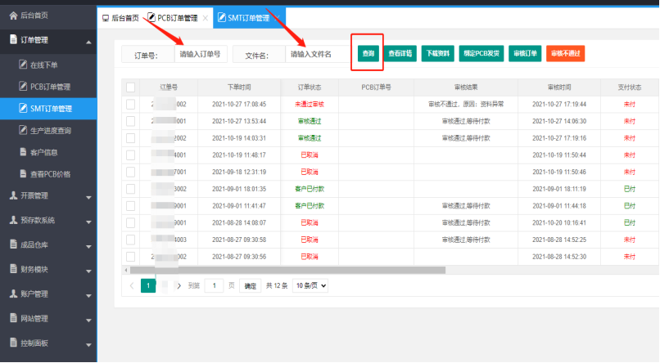Close the PCB订单管理 tab
This screenshot has width=660, height=363.
pyautogui.click(x=205, y=17)
